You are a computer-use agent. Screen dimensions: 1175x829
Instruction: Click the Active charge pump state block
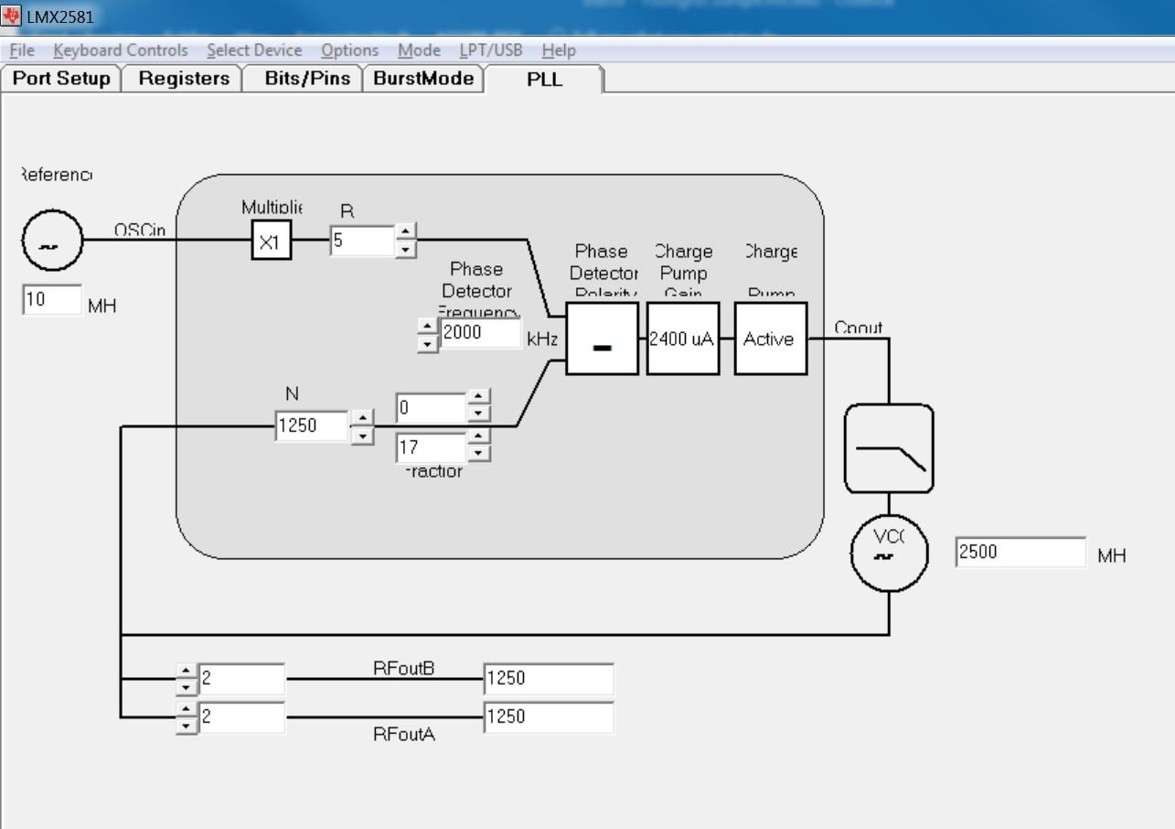click(x=770, y=339)
